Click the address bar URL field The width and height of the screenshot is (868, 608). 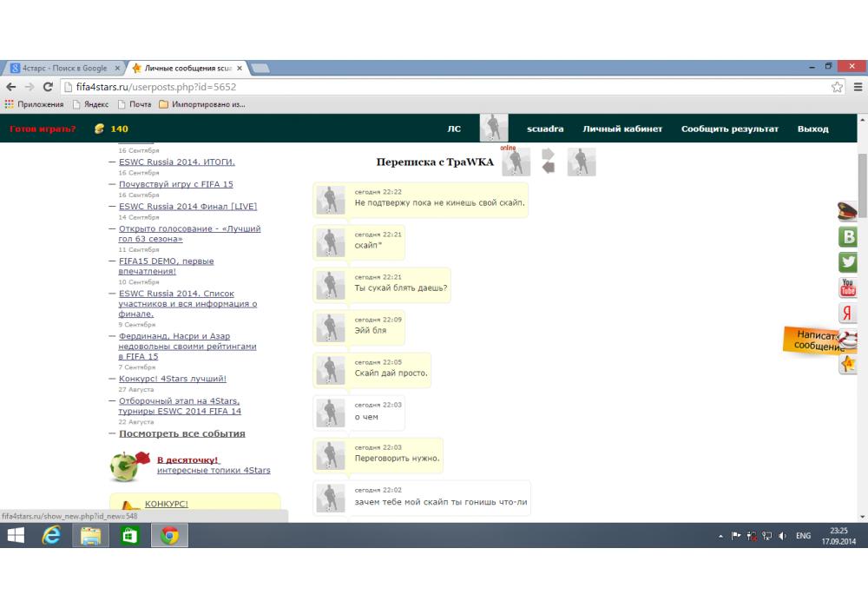point(434,87)
